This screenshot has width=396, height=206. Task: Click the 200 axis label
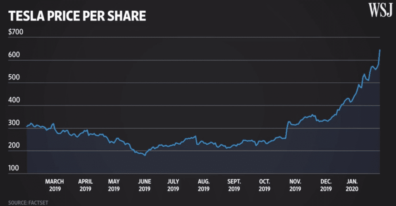[14, 145]
